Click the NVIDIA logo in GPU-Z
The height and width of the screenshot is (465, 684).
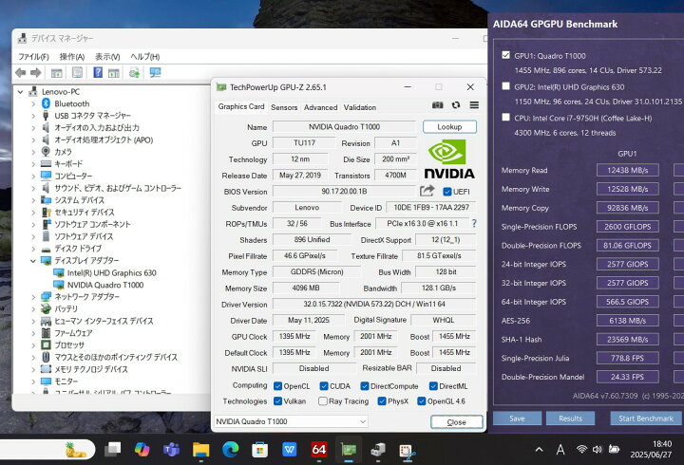tap(449, 159)
